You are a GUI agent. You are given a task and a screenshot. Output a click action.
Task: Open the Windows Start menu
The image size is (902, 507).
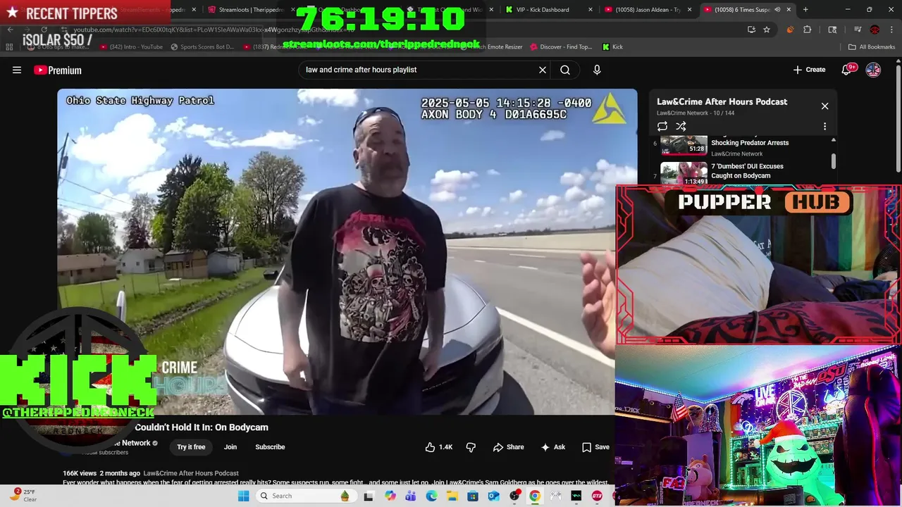[x=244, y=496]
